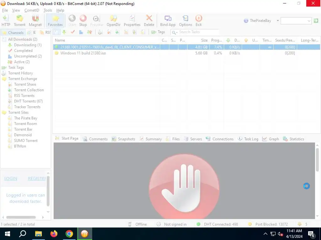Click the green Downloading filter arrow icon

64,32
